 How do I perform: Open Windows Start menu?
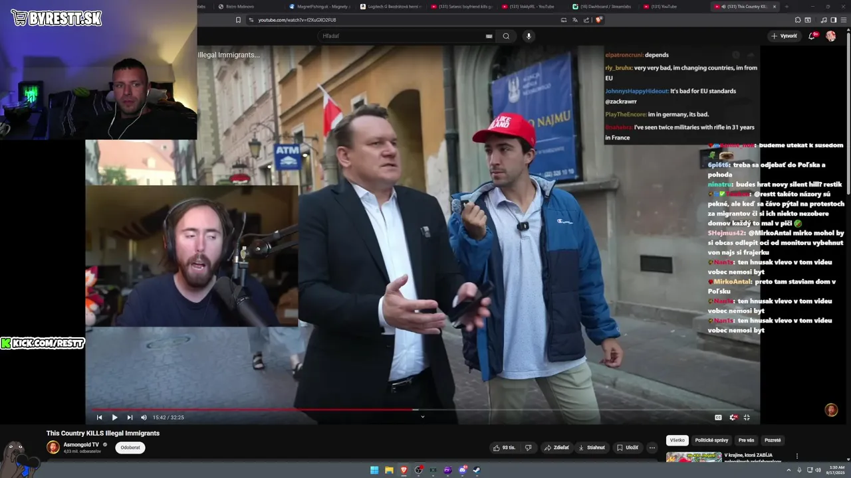pos(374,470)
